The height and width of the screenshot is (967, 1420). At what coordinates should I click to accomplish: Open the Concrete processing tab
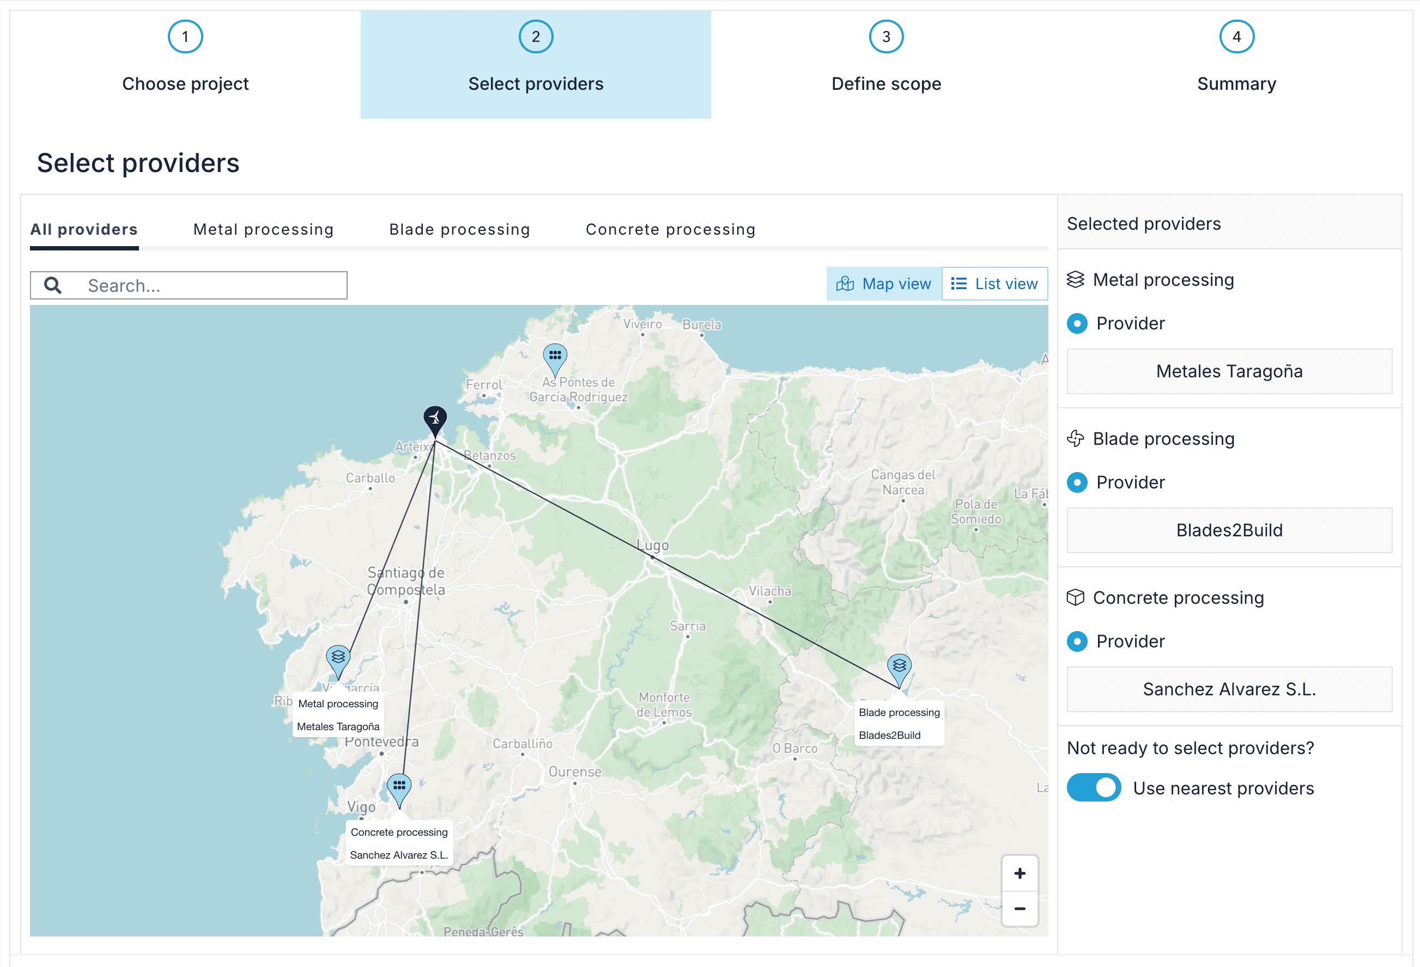[x=670, y=230]
